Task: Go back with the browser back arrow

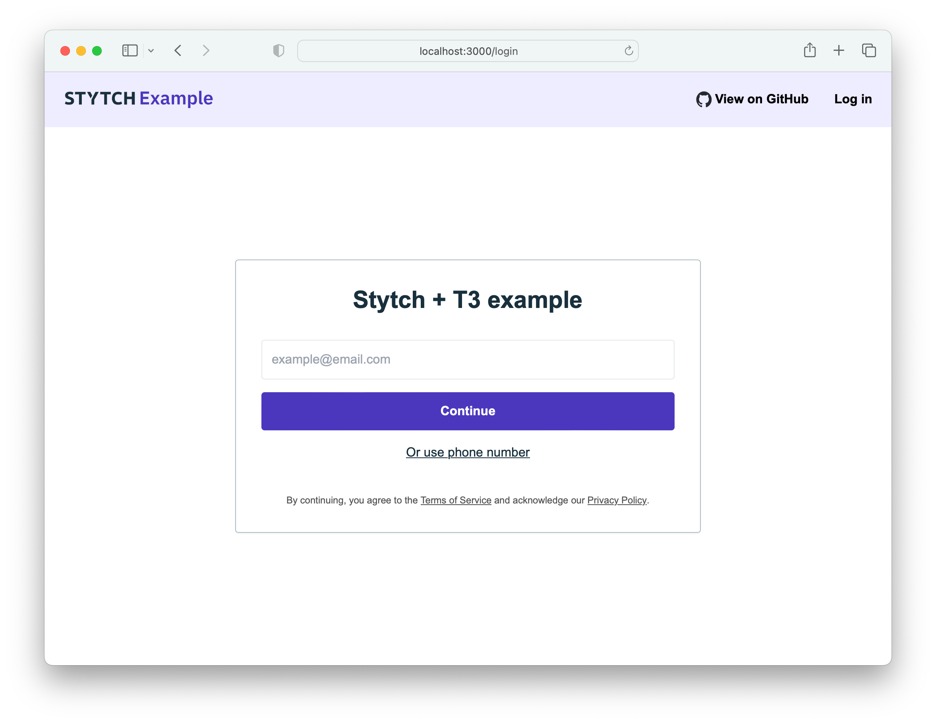Action: click(x=178, y=50)
